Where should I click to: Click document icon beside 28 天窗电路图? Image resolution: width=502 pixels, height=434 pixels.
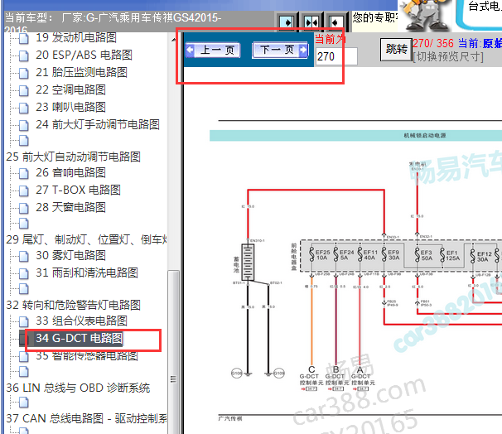[23, 208]
